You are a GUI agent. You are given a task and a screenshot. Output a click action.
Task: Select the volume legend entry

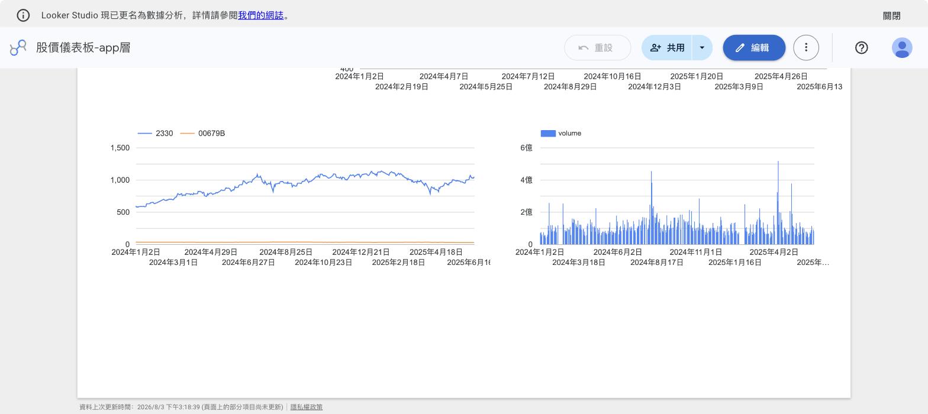(x=561, y=134)
